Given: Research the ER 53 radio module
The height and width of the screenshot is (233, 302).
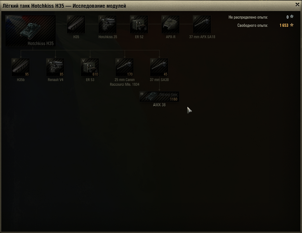Looking at the screenshot, I should point(90,67).
